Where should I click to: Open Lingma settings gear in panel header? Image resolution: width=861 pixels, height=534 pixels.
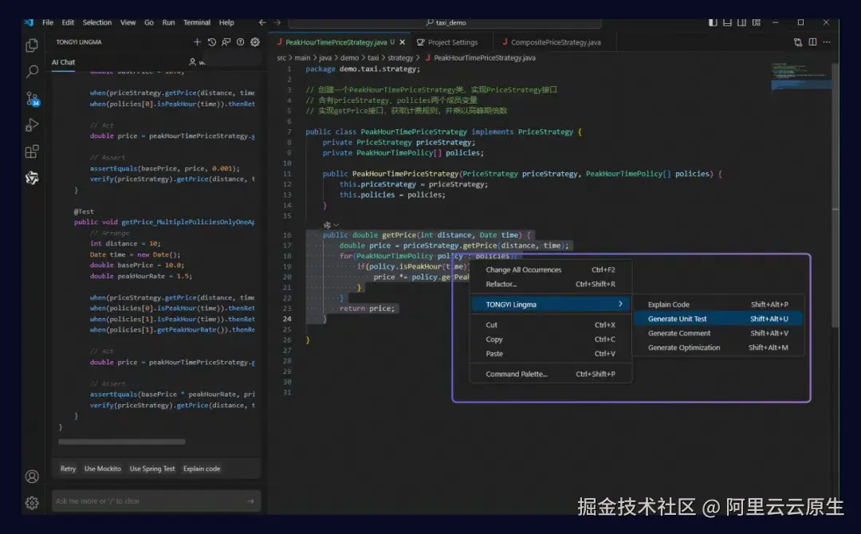click(255, 42)
